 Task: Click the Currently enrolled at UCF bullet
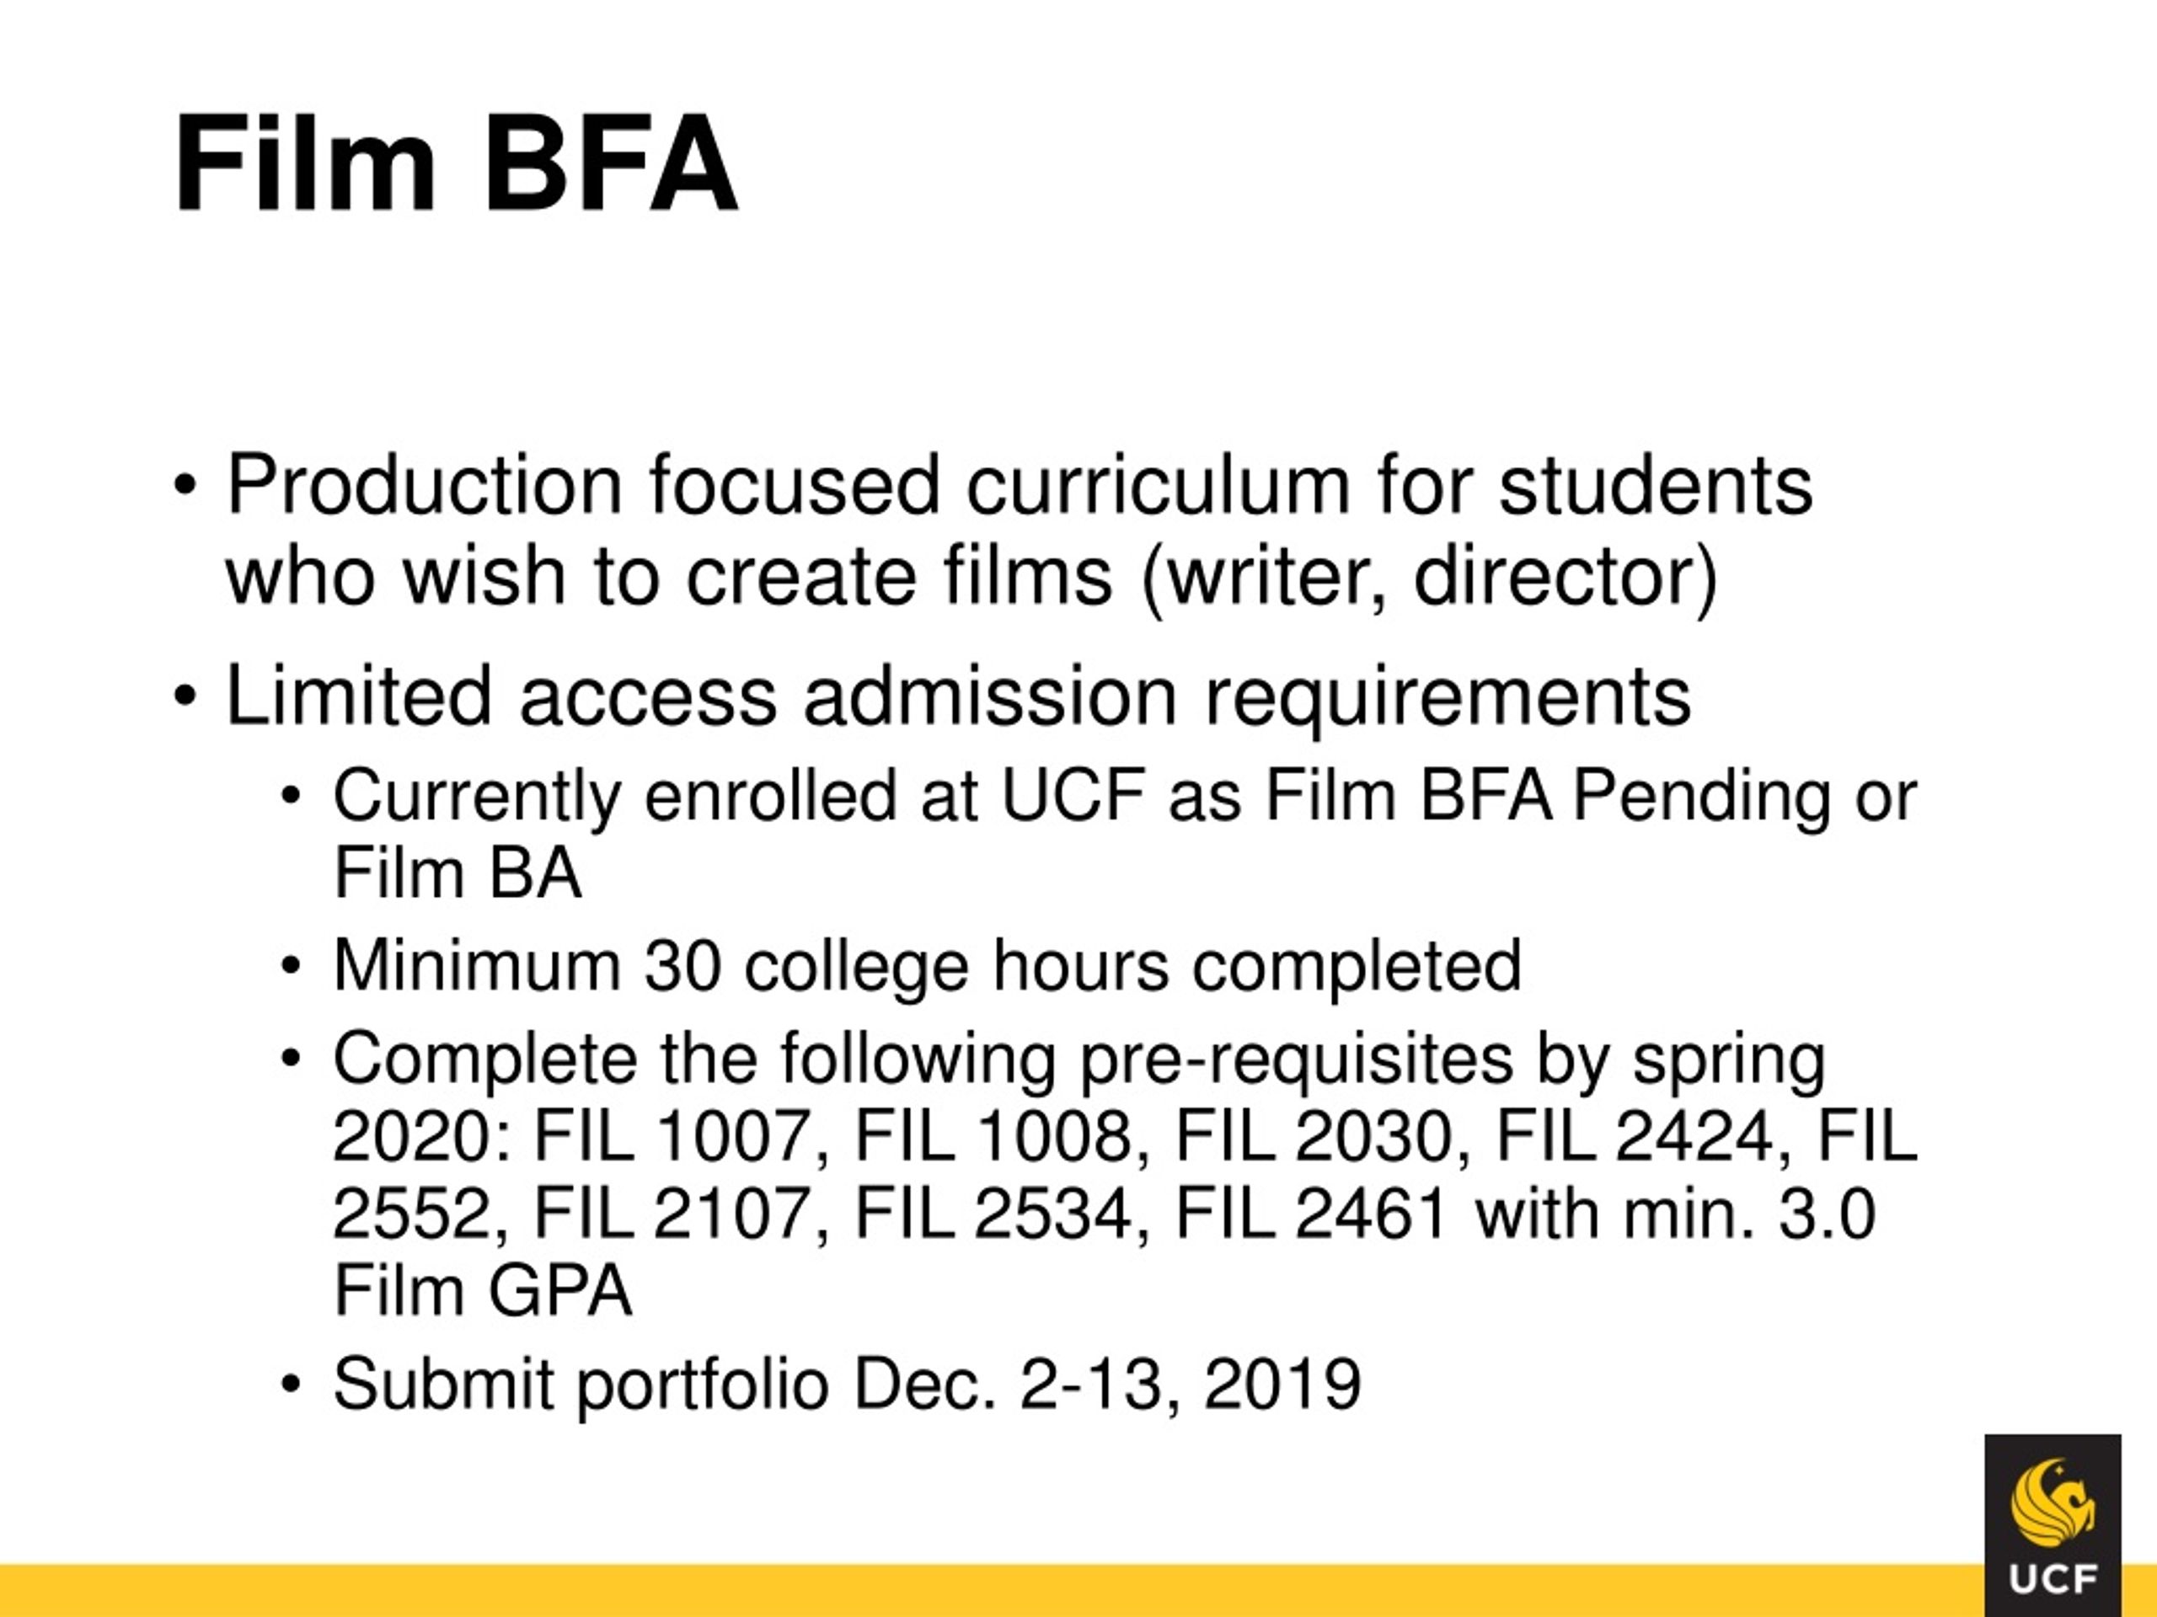coord(1126,834)
